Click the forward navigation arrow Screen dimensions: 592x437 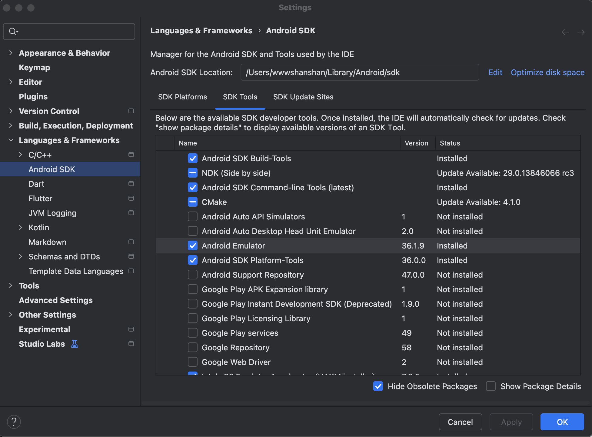click(x=581, y=32)
